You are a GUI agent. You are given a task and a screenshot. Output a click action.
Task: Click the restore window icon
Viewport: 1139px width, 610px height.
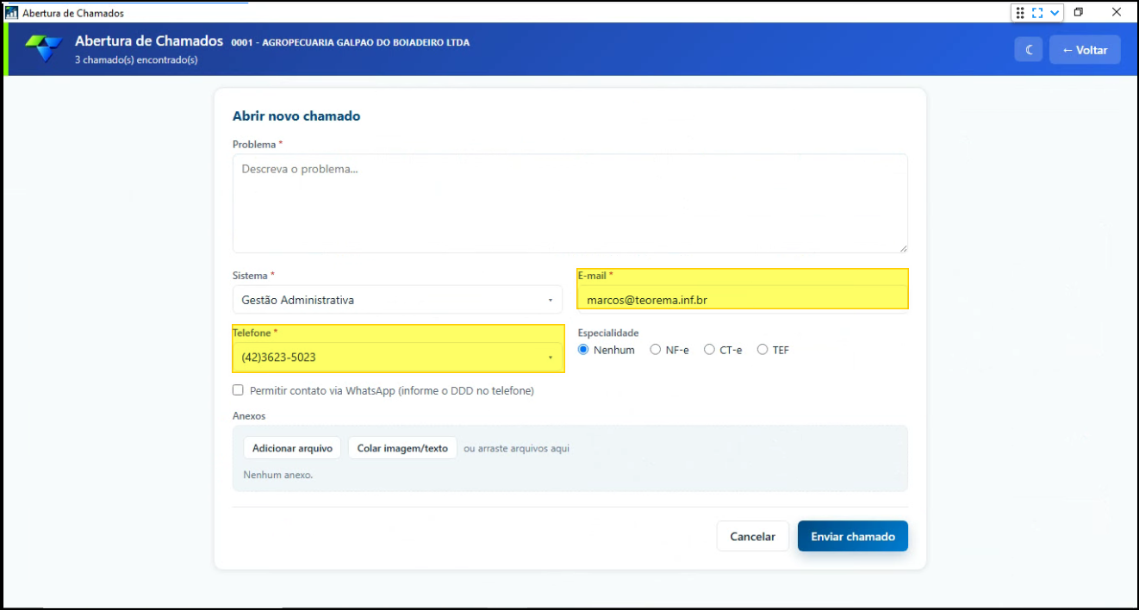coord(1079,12)
